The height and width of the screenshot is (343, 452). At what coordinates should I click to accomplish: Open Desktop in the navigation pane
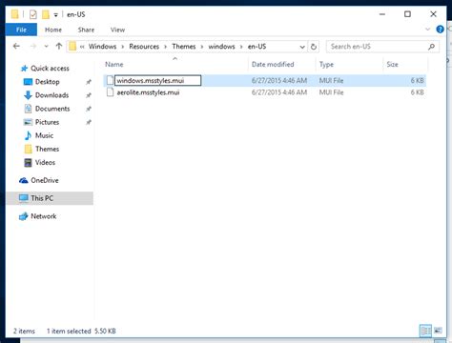[x=48, y=82]
